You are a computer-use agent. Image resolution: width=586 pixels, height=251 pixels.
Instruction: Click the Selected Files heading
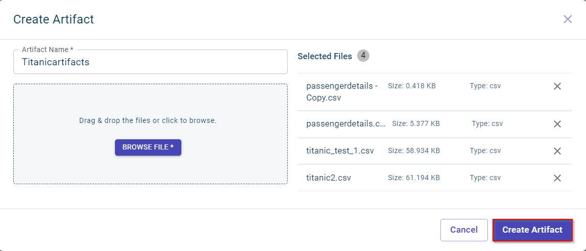click(325, 56)
